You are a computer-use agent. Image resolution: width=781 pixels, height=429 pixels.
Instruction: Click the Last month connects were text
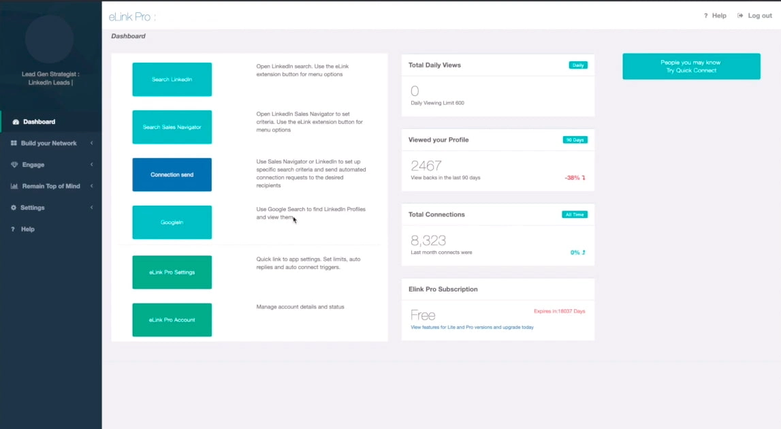(441, 253)
